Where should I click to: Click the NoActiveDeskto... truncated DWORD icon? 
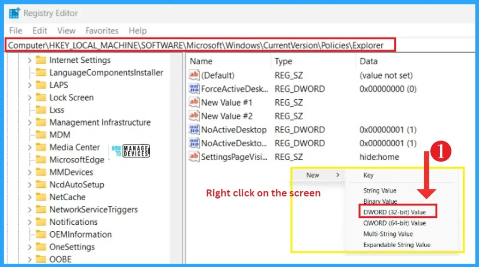pos(194,143)
